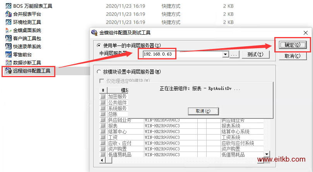This screenshot has height=172, width=313.
Task: Select the 快速录单系统 icon
Action: coord(9,46)
